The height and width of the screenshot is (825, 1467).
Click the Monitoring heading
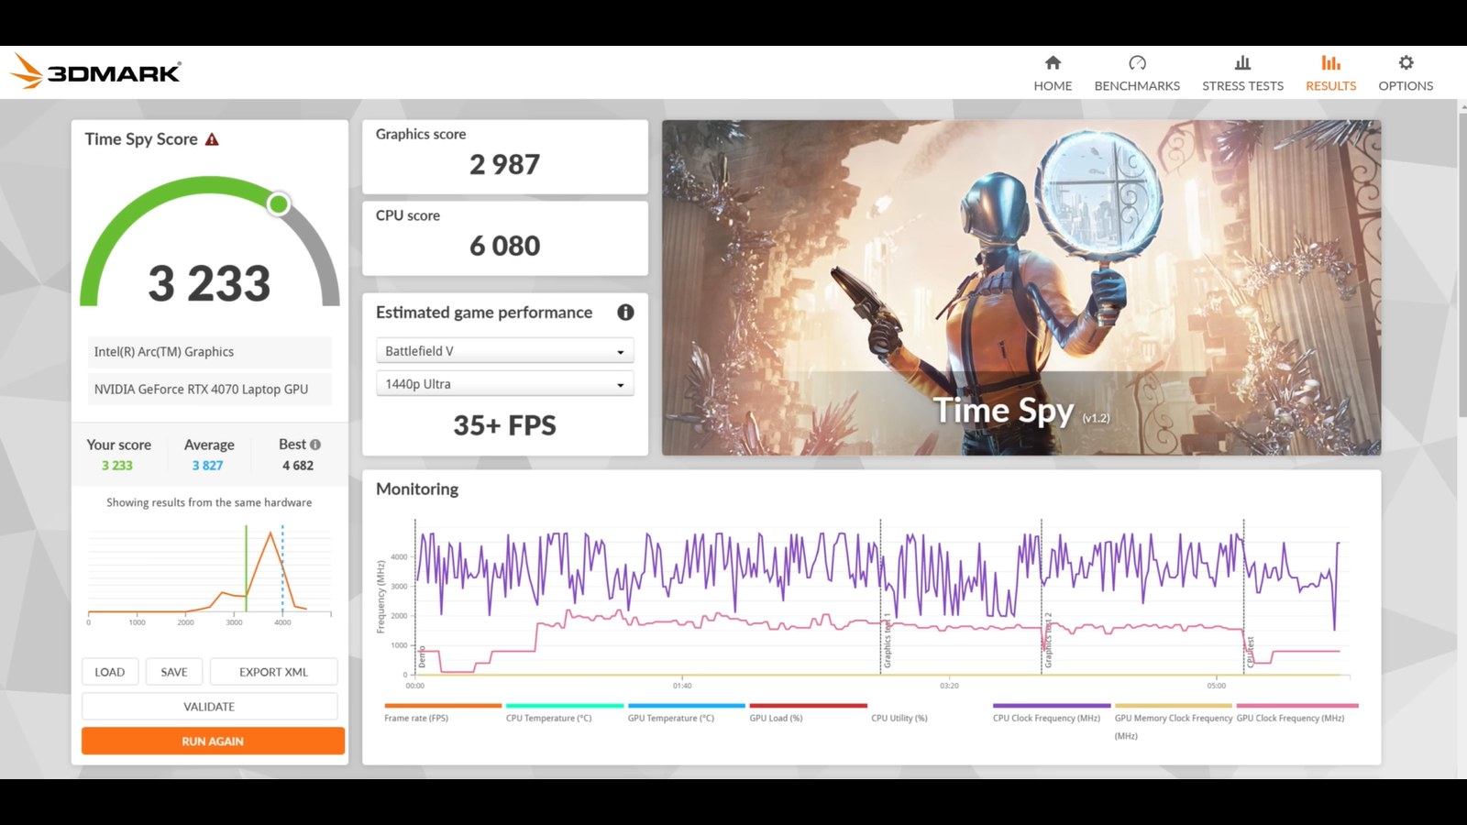(417, 489)
